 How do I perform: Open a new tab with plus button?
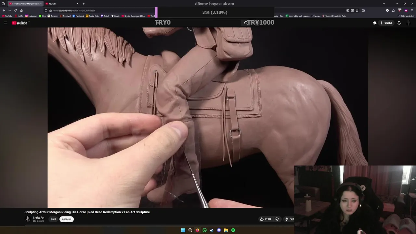[x=84, y=4]
